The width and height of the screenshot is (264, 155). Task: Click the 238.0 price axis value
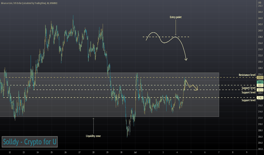tap(260, 37)
